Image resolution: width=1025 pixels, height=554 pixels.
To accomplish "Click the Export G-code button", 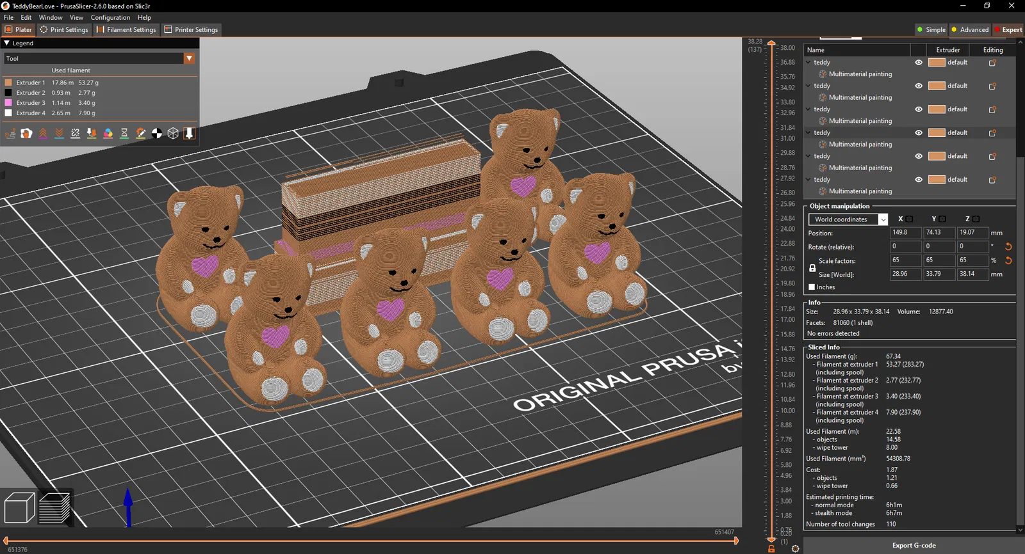I will pyautogui.click(x=914, y=546).
